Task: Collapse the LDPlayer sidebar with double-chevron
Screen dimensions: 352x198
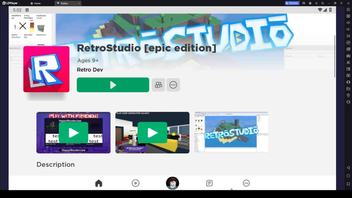Action: (x=348, y=3)
